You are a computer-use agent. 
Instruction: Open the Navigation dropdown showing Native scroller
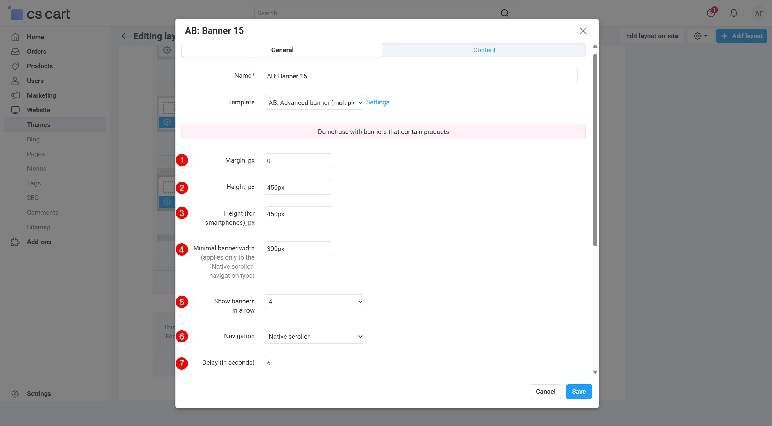314,336
